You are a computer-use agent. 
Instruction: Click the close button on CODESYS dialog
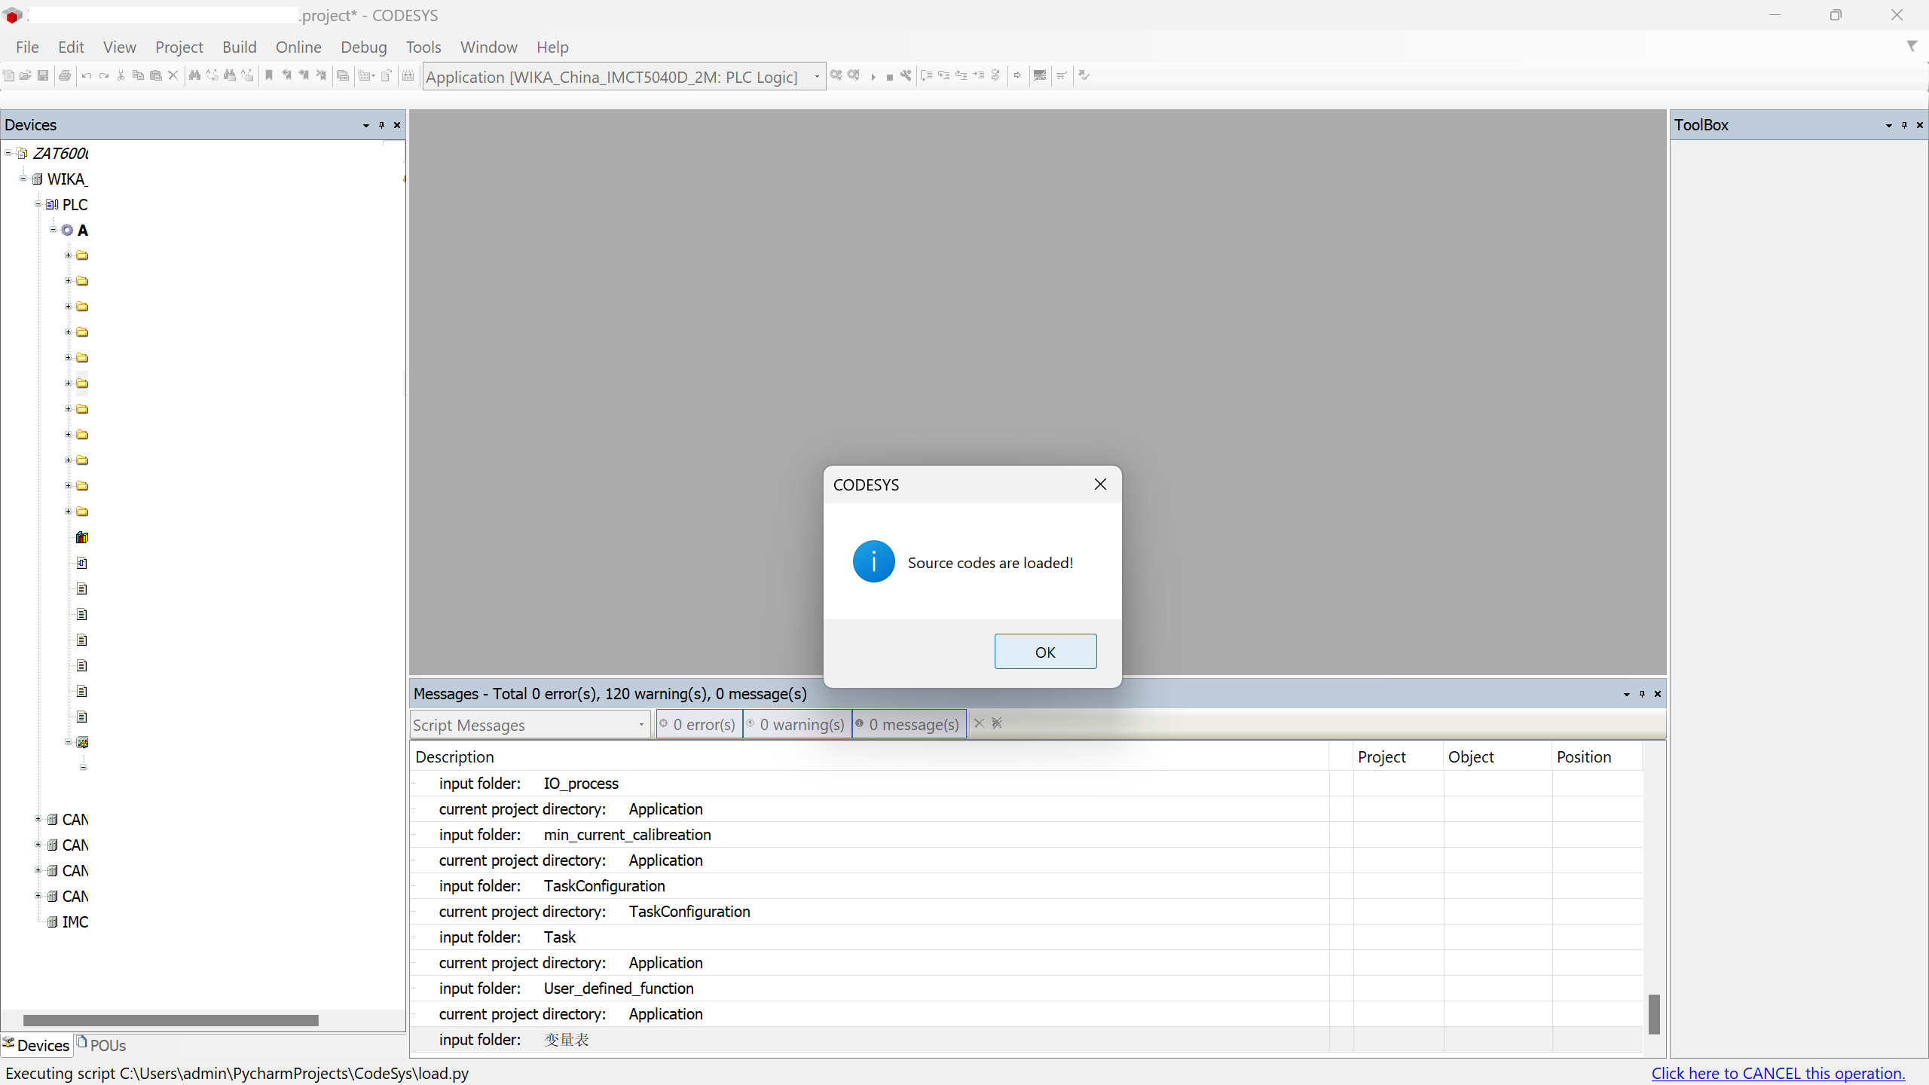click(1099, 484)
